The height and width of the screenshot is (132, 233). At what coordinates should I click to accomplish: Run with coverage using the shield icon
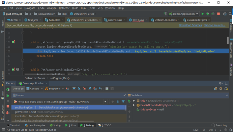pos(213,14)
